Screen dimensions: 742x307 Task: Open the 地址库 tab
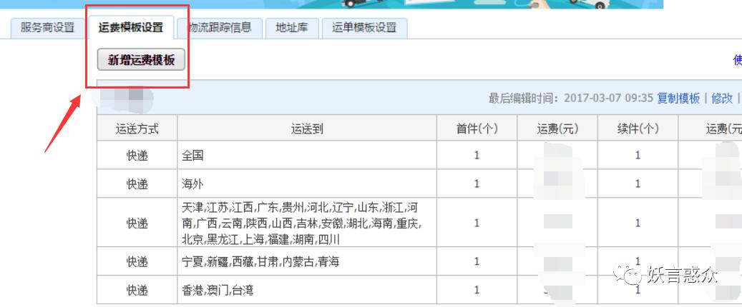pyautogui.click(x=292, y=29)
